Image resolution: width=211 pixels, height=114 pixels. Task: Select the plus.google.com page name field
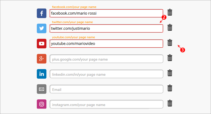[106, 59]
